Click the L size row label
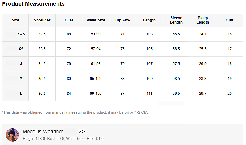Image resolution: width=246 pixels, height=145 pixels. pyautogui.click(x=21, y=94)
